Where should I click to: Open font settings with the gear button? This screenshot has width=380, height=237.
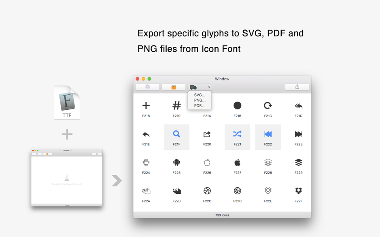pyautogui.click(x=147, y=87)
